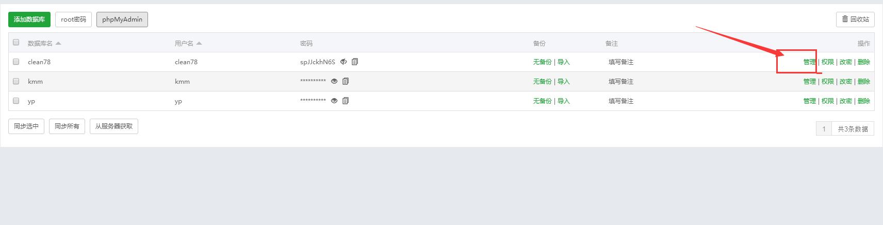This screenshot has width=883, height=225.
Task: Copy the clean78 database password
Action: pos(355,62)
